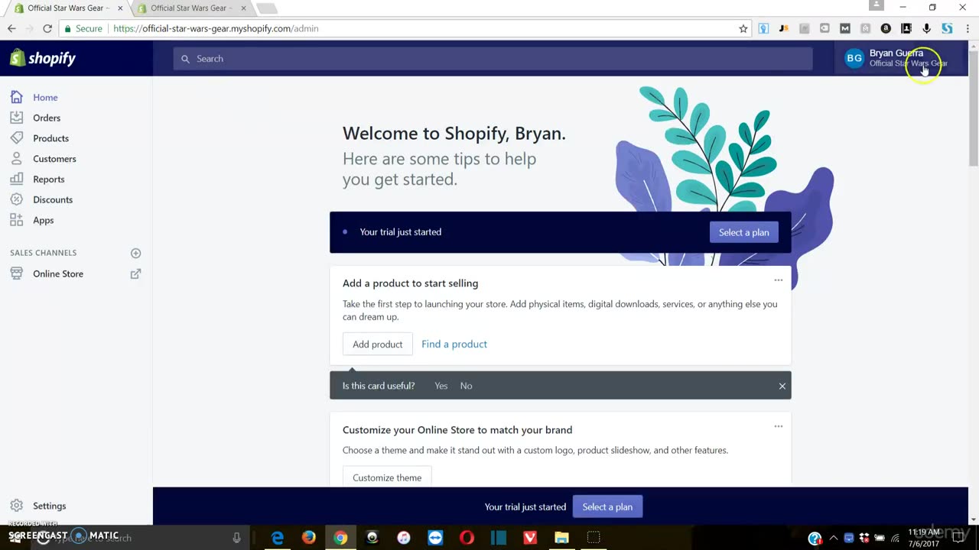Click the JS extension icon

tap(783, 28)
